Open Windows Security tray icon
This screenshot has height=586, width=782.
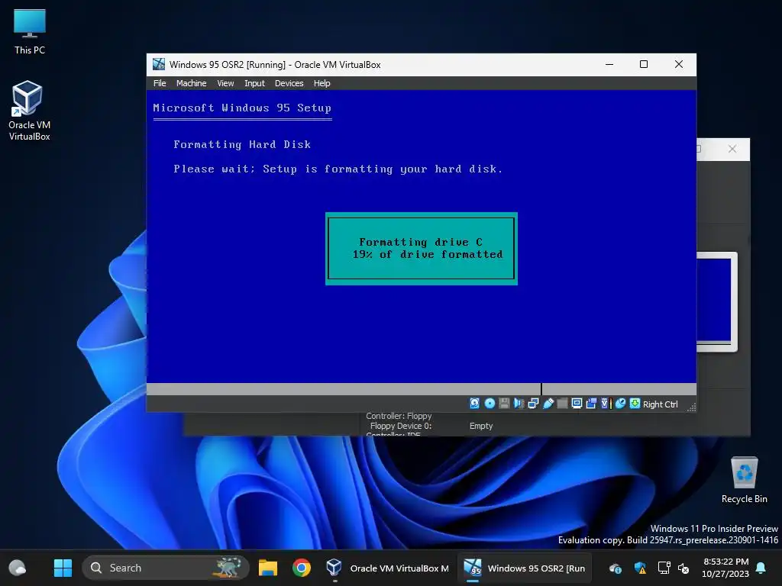(640, 568)
